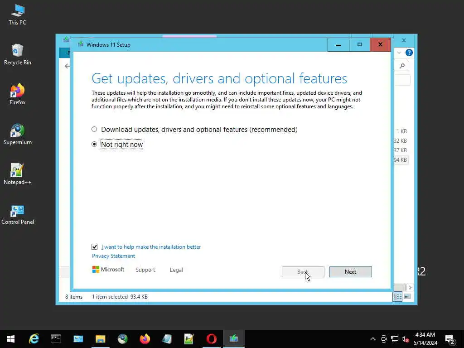The width and height of the screenshot is (464, 348).
Task: Open the File Explorer taskbar icon
Action: click(100, 339)
